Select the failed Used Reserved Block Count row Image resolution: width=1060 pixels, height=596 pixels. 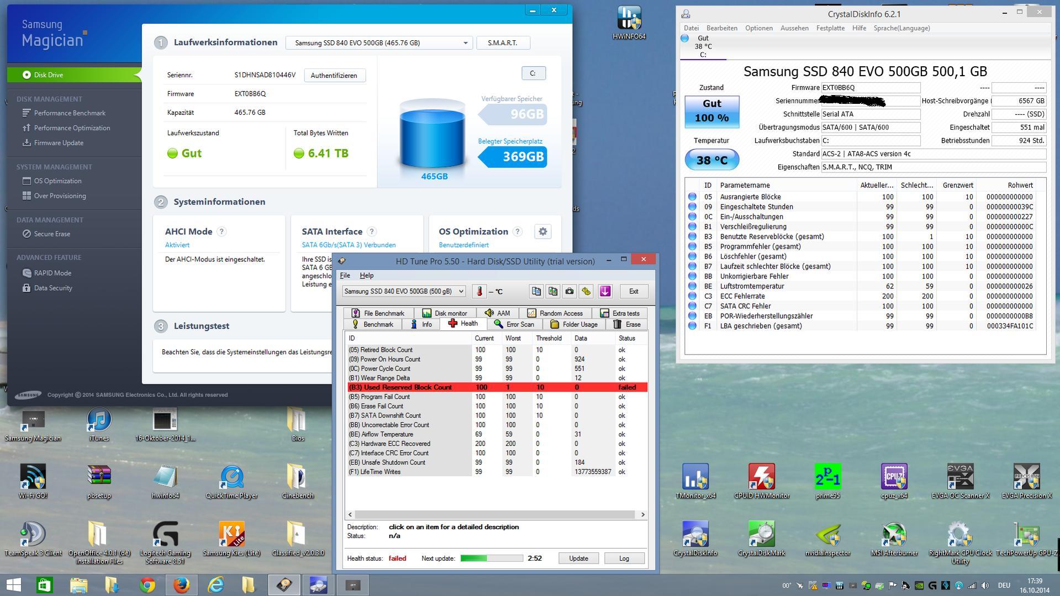coord(497,387)
